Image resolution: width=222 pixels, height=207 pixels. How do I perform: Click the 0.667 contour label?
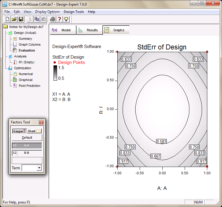[156, 156]
